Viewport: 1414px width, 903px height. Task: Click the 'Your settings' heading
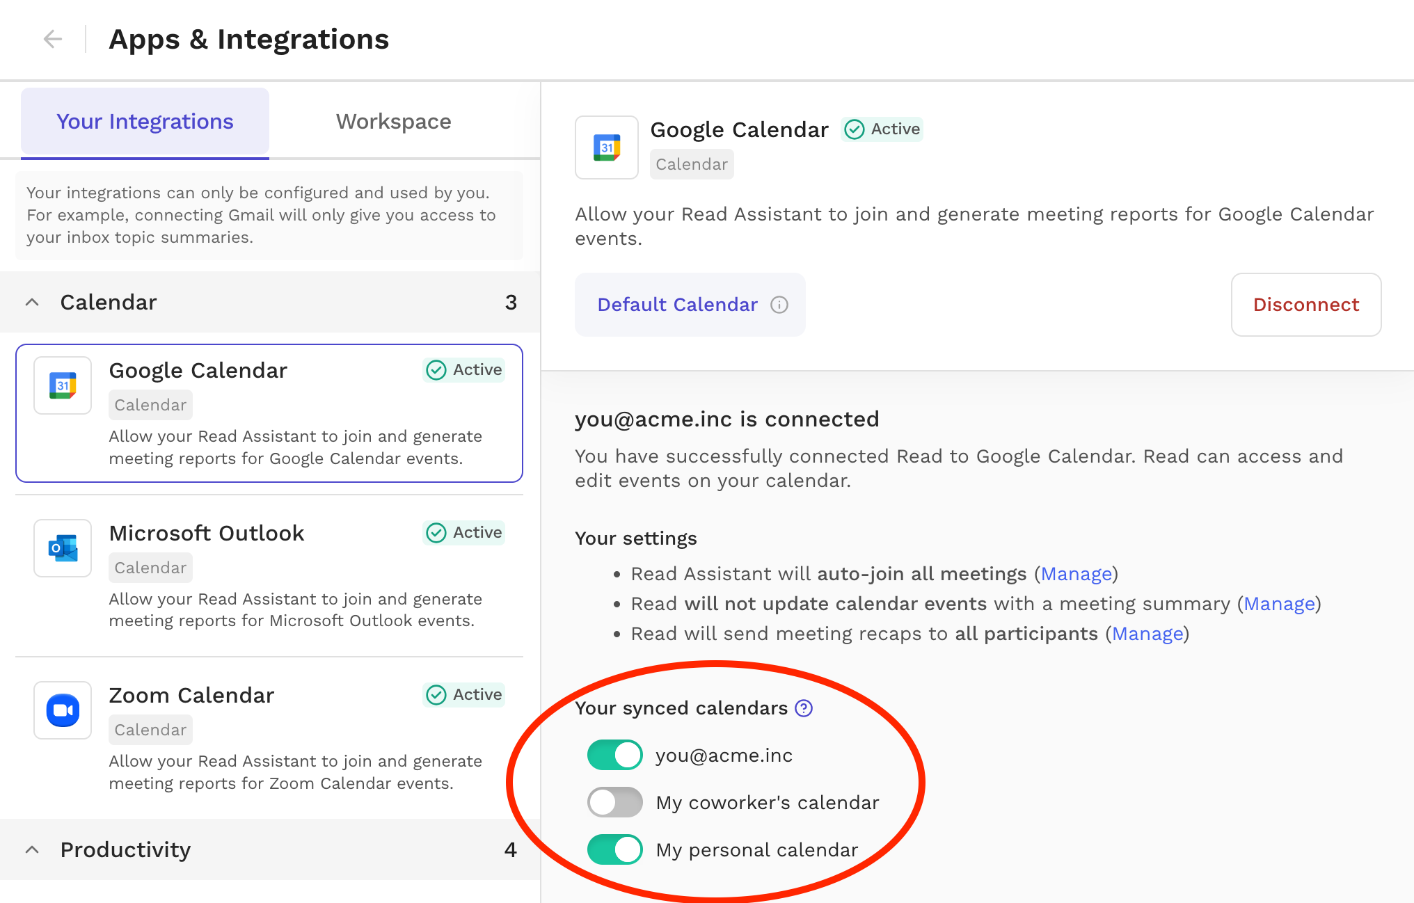pyautogui.click(x=636, y=538)
